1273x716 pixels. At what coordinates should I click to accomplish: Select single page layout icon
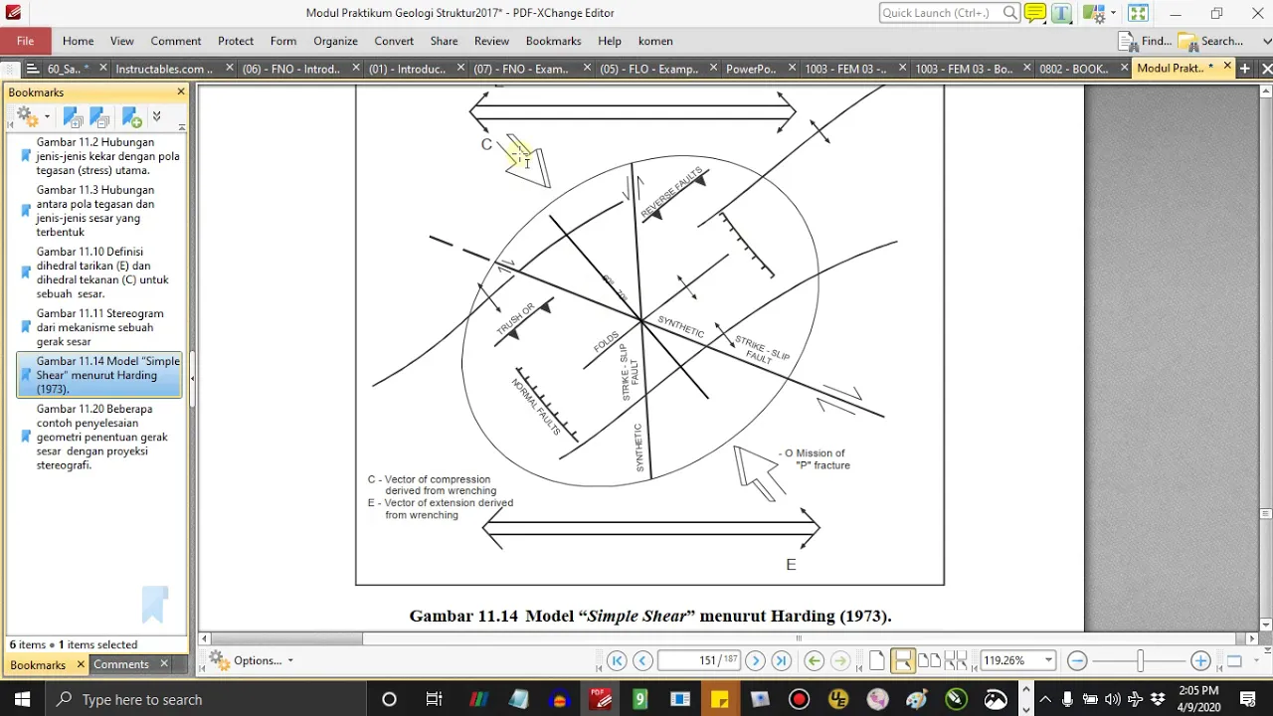[x=876, y=660]
